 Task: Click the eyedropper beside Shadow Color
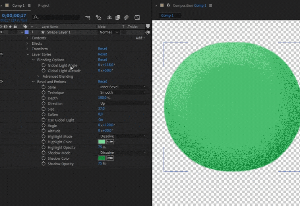click(110, 159)
